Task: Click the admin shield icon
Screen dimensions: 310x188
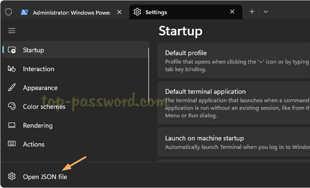Action: pos(8,12)
